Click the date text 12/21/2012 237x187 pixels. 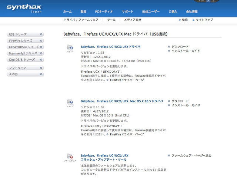(102, 57)
